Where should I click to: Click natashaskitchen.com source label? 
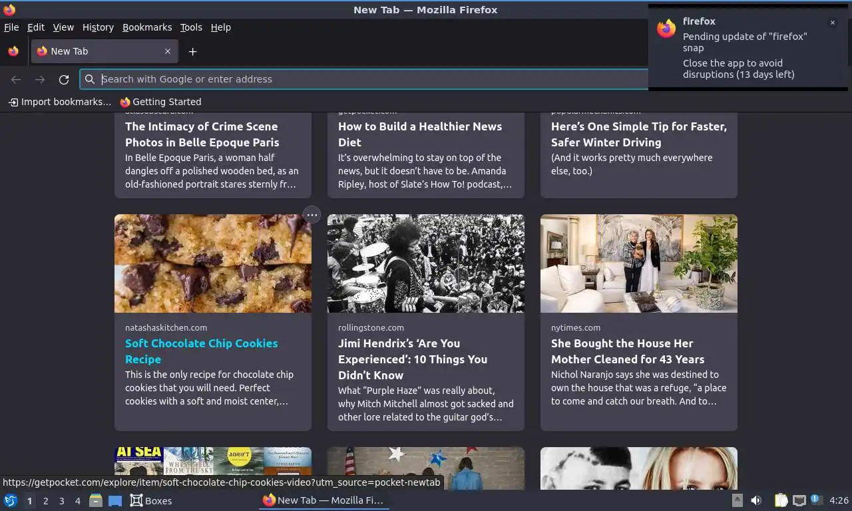pos(166,327)
